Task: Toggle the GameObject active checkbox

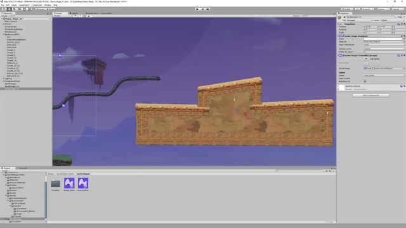Action: pyautogui.click(x=344, y=17)
